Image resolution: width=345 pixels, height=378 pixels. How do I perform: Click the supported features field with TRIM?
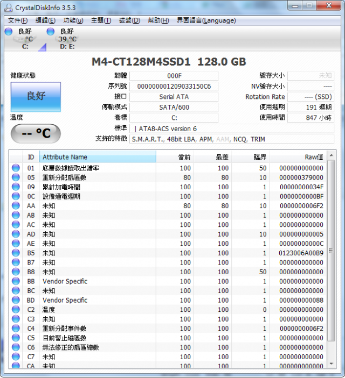(232, 139)
